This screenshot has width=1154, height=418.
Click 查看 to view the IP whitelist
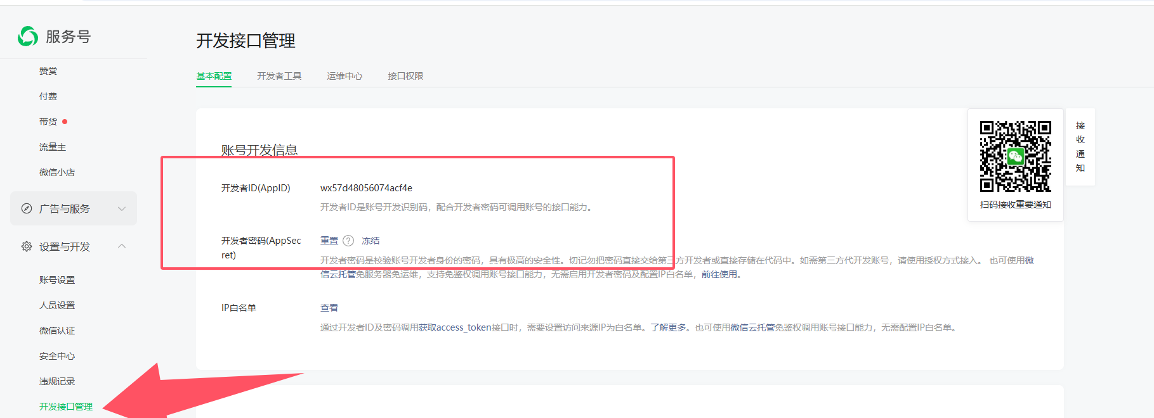329,308
